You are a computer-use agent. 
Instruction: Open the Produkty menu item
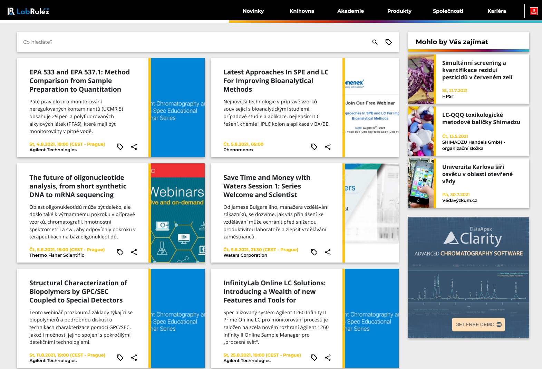399,11
